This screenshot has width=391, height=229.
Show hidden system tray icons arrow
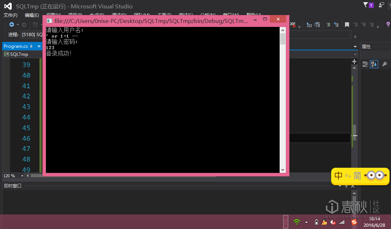(x=306, y=222)
